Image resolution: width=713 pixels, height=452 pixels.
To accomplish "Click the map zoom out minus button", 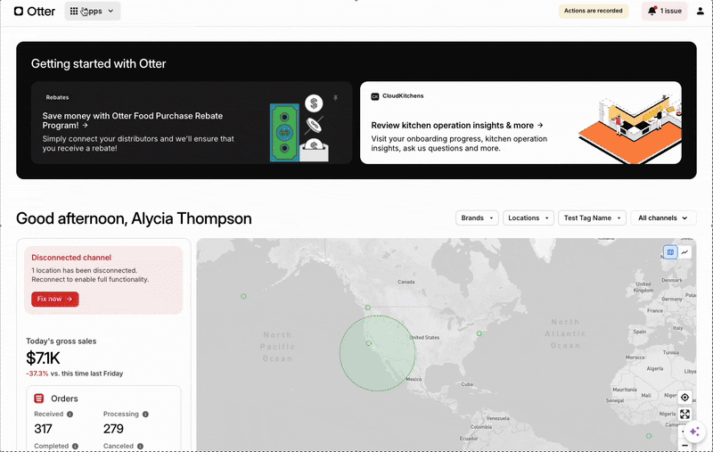I will click(684, 446).
